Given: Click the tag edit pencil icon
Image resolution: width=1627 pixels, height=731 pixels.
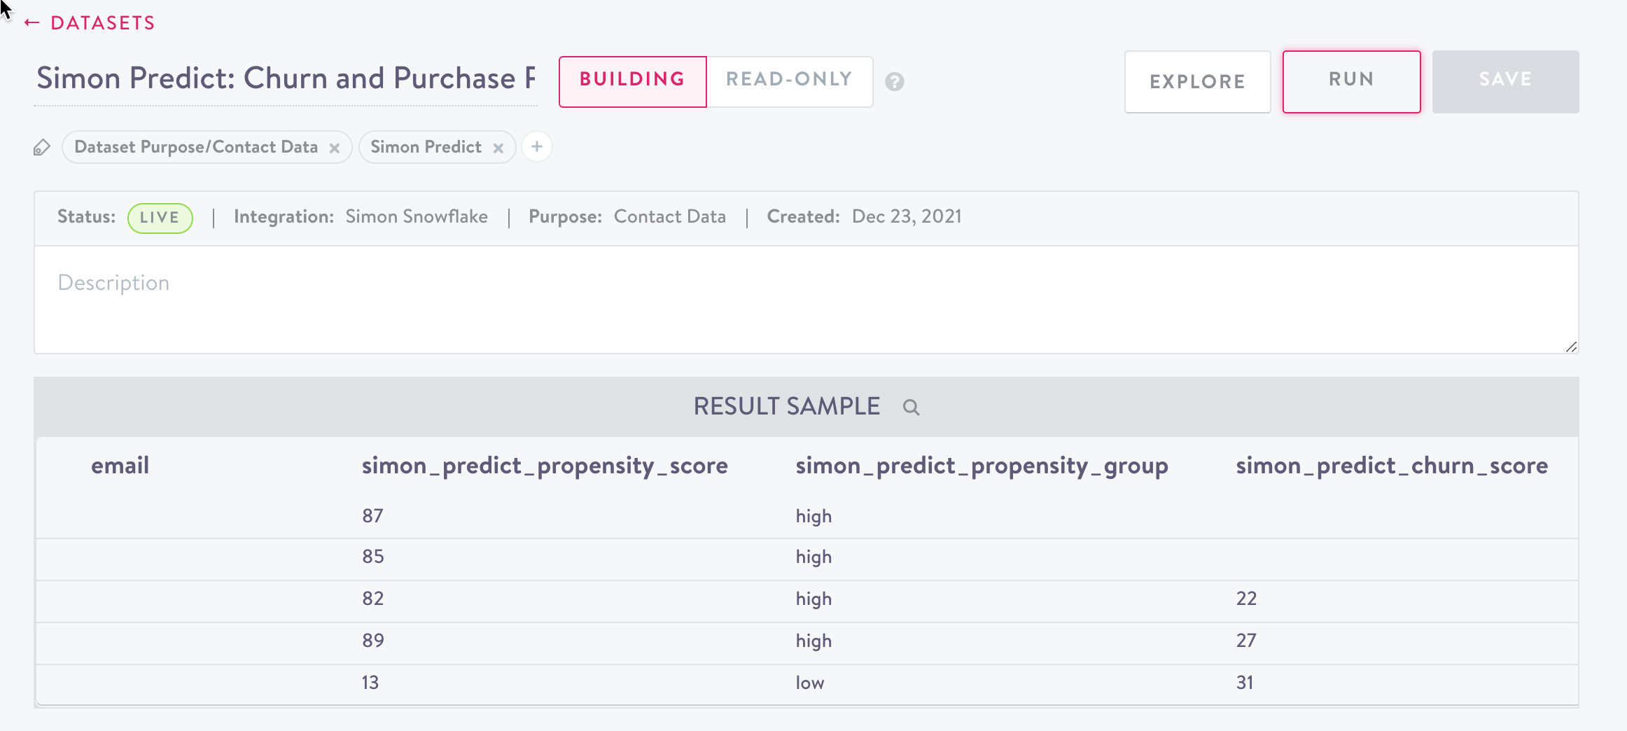Looking at the screenshot, I should (42, 148).
